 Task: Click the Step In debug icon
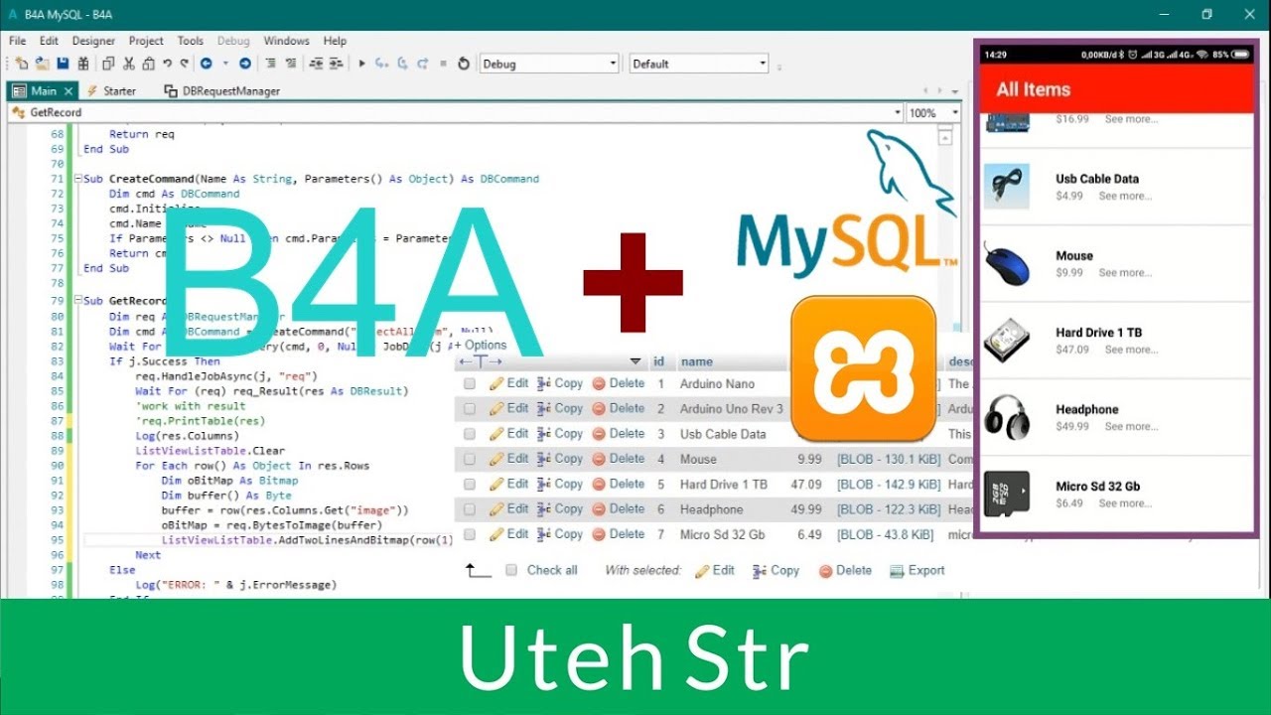pyautogui.click(x=382, y=64)
